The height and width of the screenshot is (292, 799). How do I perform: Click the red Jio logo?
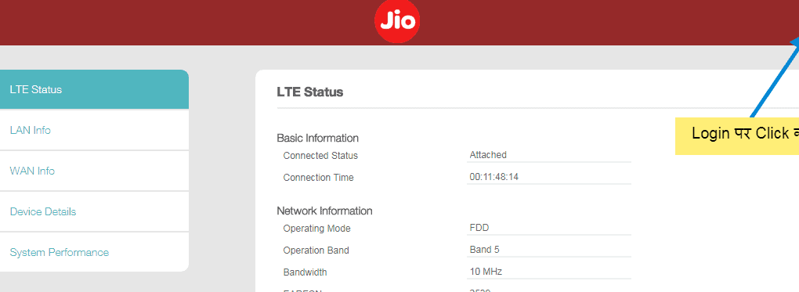(x=397, y=20)
